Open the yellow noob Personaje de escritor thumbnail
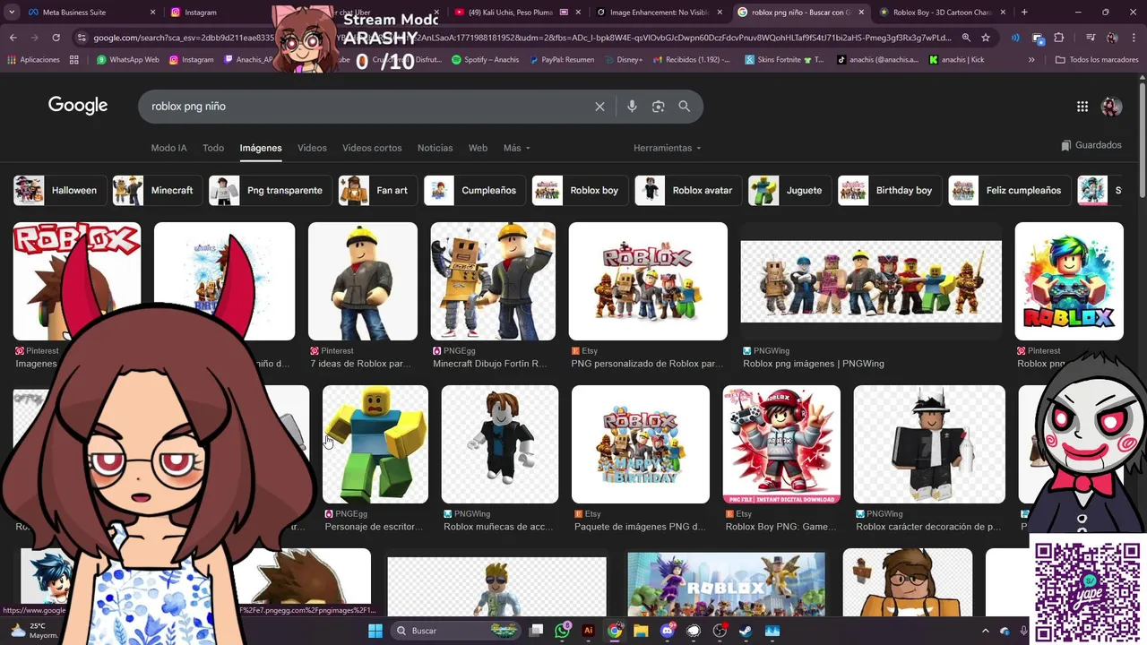This screenshot has width=1147, height=645. (x=375, y=444)
